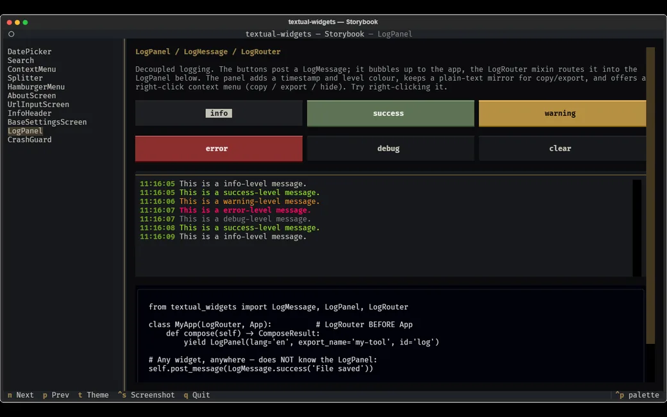
Task: Click the 'self.post_message' code line
Action: 261,368
